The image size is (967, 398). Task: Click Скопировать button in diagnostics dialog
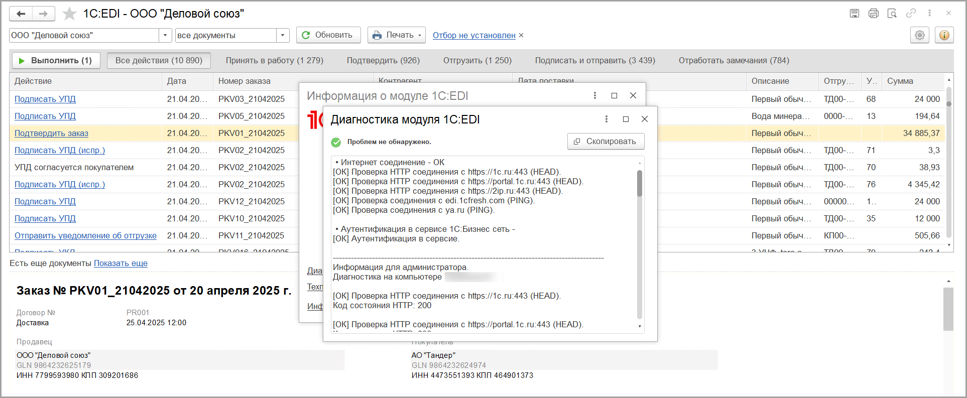click(606, 142)
